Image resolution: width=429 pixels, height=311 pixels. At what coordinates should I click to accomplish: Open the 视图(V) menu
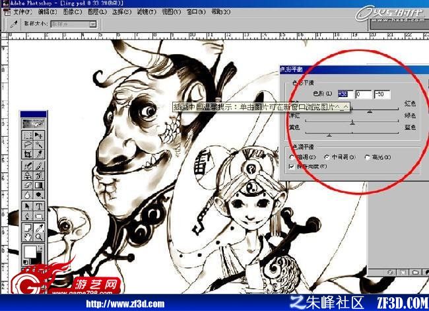click(x=172, y=12)
